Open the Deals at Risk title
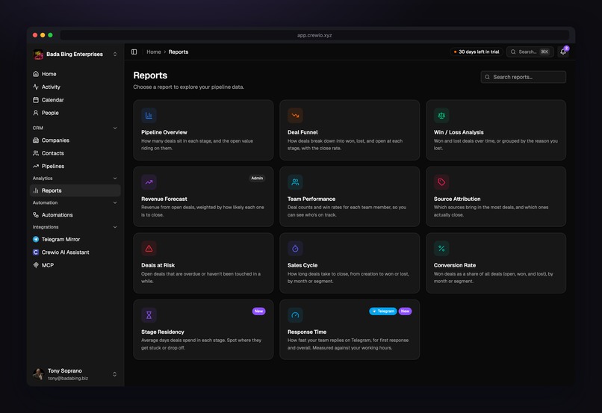This screenshot has width=602, height=413. click(158, 265)
